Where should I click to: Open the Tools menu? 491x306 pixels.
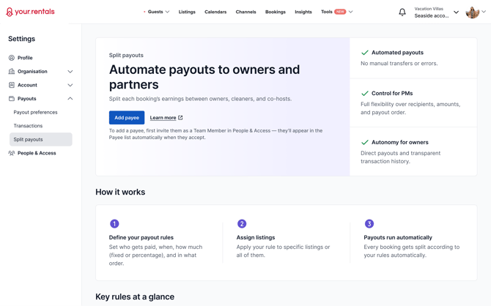327,12
